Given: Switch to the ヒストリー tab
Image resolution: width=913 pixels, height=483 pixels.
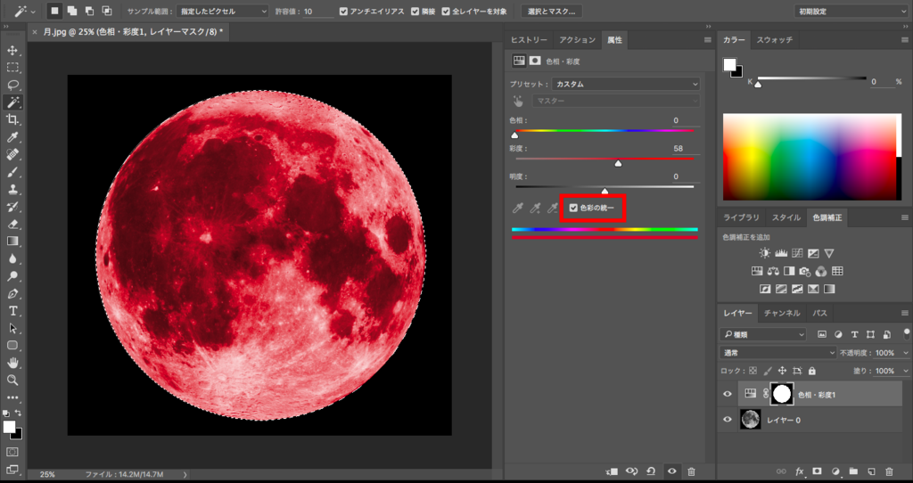Looking at the screenshot, I should coord(529,40).
